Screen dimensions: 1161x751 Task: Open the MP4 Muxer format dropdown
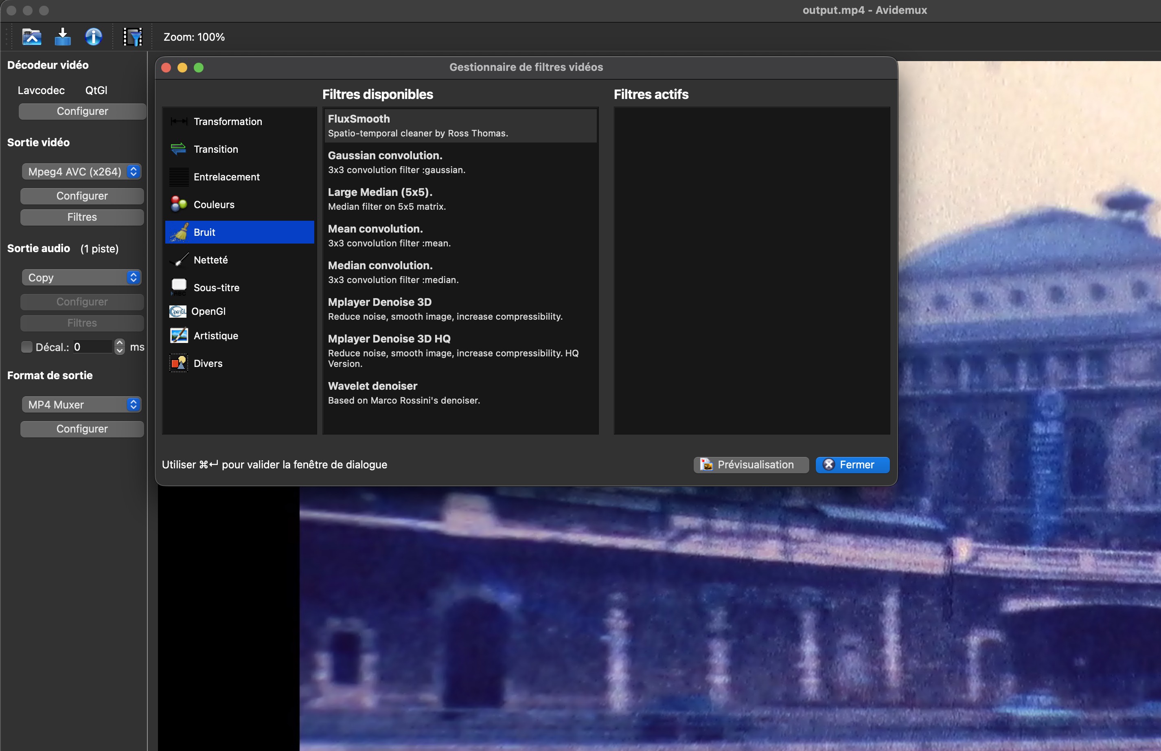81,404
